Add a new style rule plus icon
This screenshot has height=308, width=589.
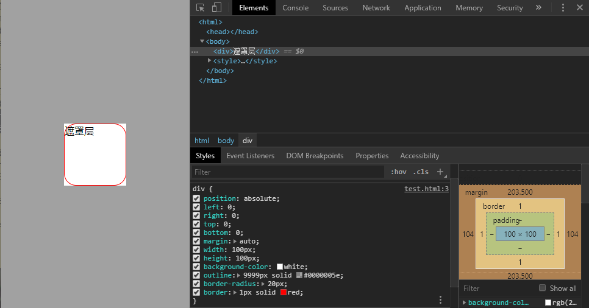coord(440,172)
